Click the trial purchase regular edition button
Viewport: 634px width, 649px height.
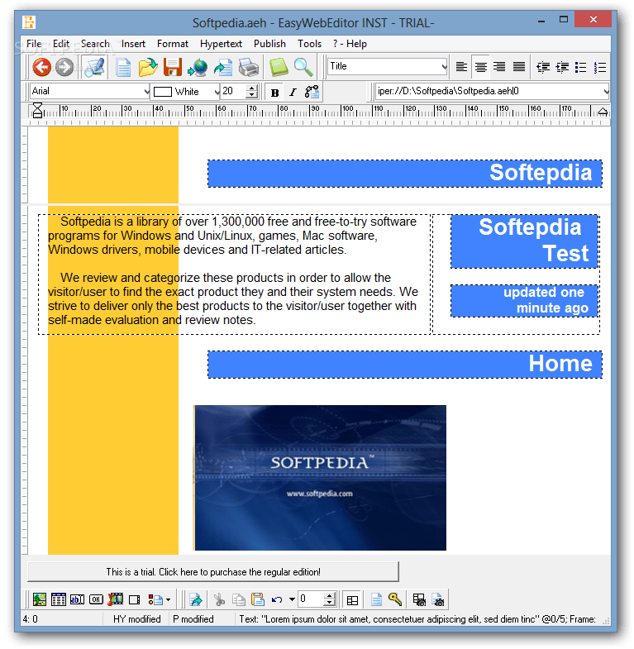(x=213, y=571)
